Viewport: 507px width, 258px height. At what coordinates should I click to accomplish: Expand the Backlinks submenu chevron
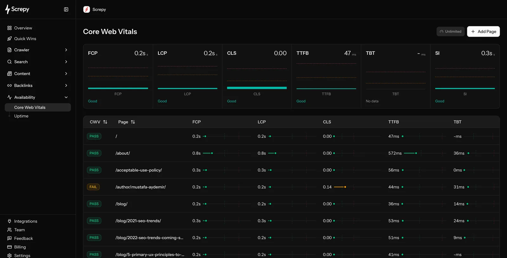coord(66,85)
